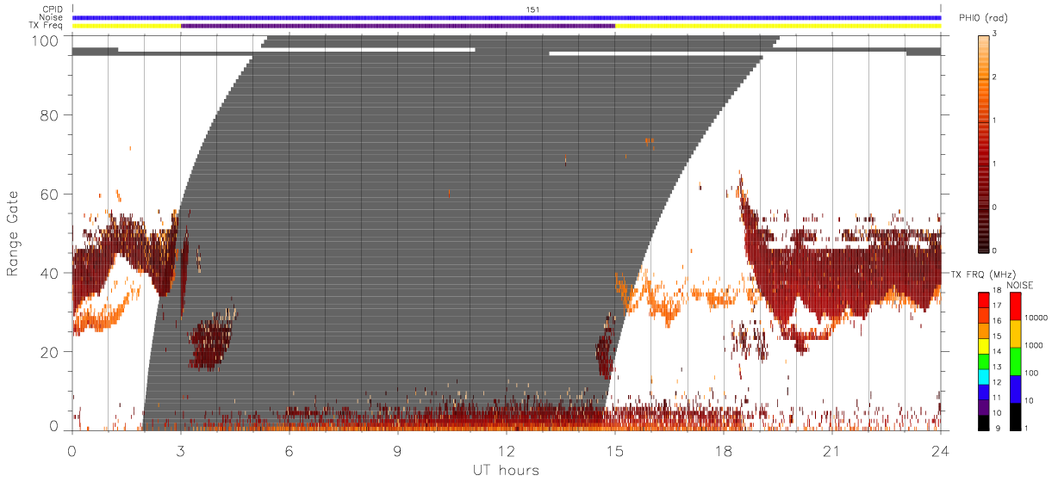Click the blue Noise bar above the plot
The width and height of the screenshot is (1058, 488).
click(507, 17)
